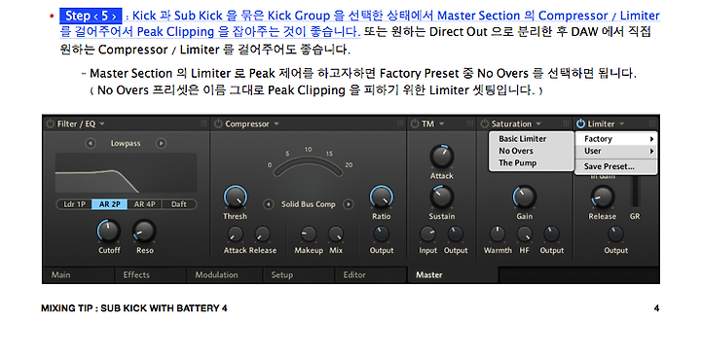Click the TM module drag handle

[x=470, y=124]
